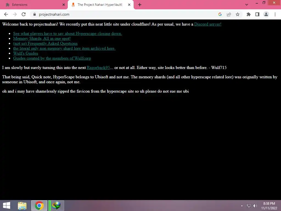The image size is (281, 211).
Task: Show hidden system tray icons
Action: [x=242, y=206]
